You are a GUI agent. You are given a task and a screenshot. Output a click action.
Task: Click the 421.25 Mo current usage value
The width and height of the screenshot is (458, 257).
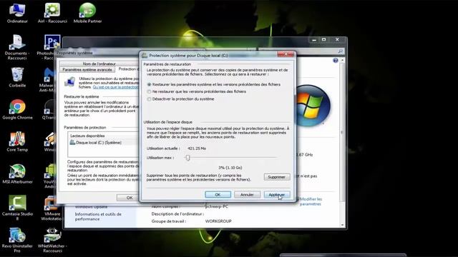pyautogui.click(x=197, y=148)
